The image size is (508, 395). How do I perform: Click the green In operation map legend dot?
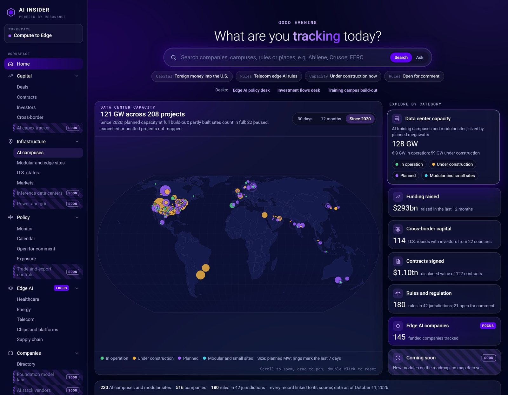click(102, 358)
